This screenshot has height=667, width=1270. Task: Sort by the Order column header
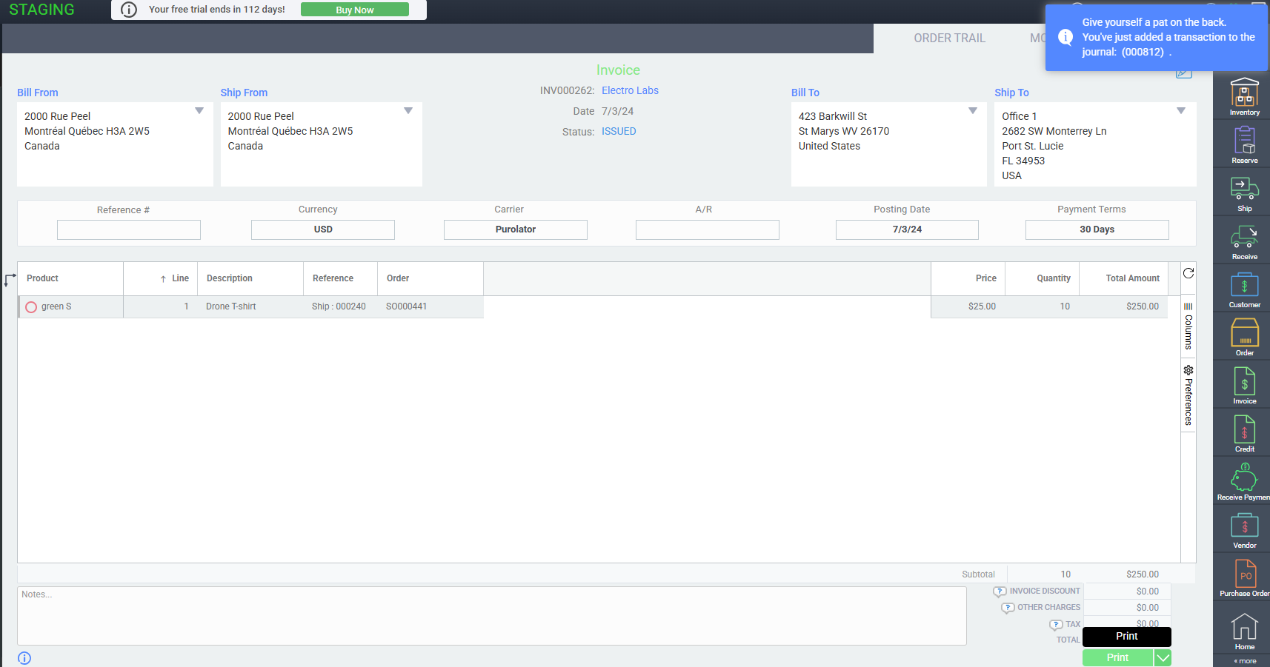(430, 278)
